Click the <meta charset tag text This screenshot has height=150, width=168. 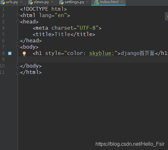click(55, 28)
